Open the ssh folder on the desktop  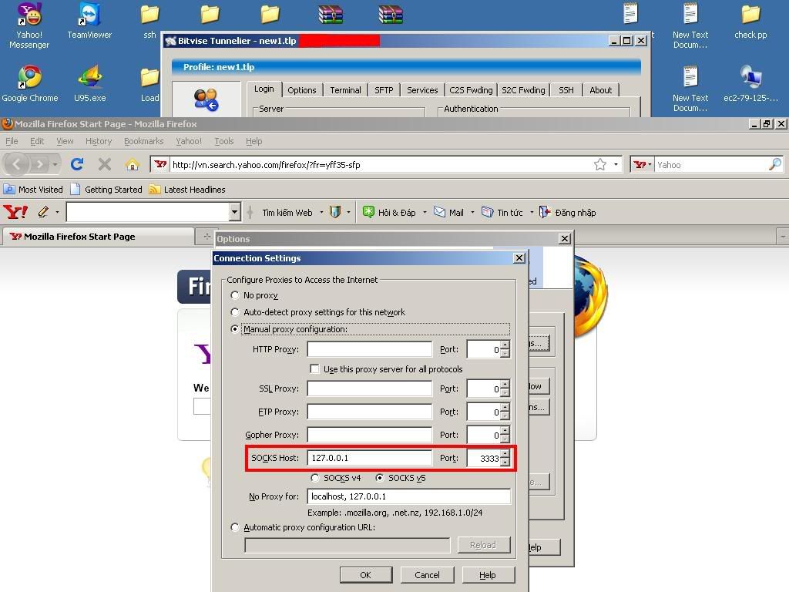point(149,21)
